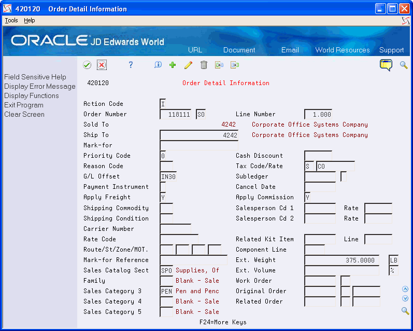Viewport: 413px width, 331px height.
Task: Click the Cash Discount field
Action: click(x=318, y=156)
